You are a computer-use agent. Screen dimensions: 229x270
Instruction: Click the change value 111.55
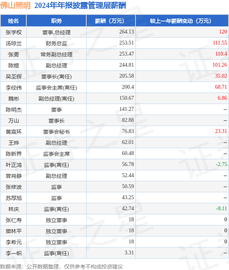tap(220, 43)
